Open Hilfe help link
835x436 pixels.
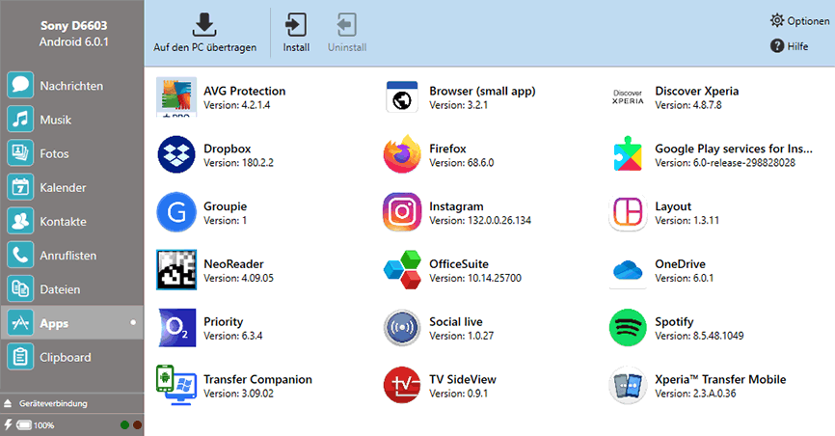(790, 46)
